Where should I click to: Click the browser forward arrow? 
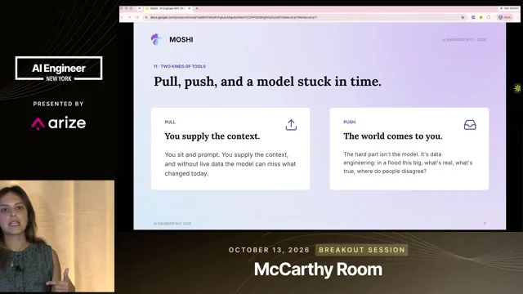[129, 17]
